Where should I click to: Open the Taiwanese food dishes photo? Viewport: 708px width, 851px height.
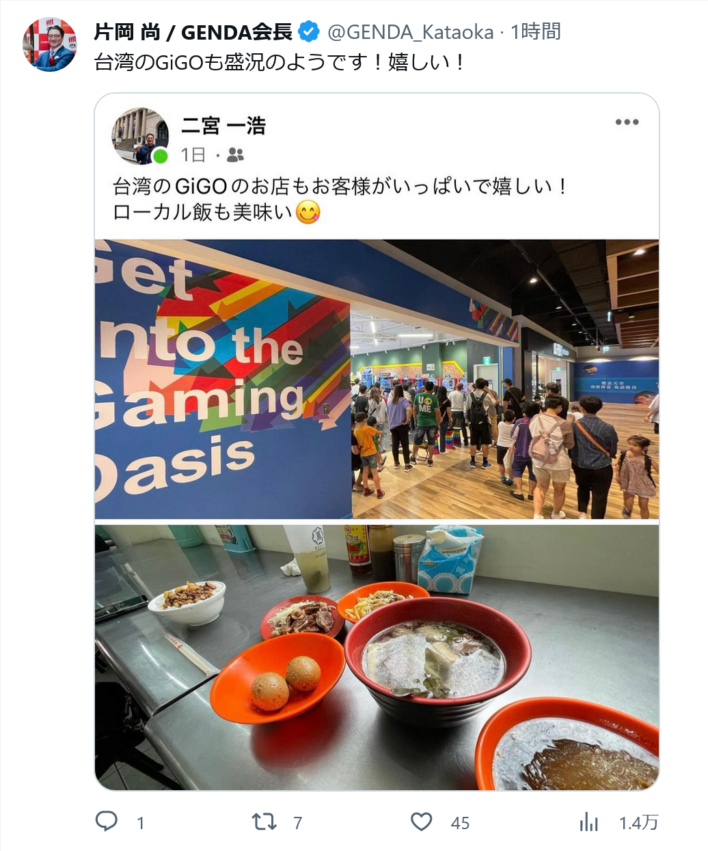tap(377, 658)
